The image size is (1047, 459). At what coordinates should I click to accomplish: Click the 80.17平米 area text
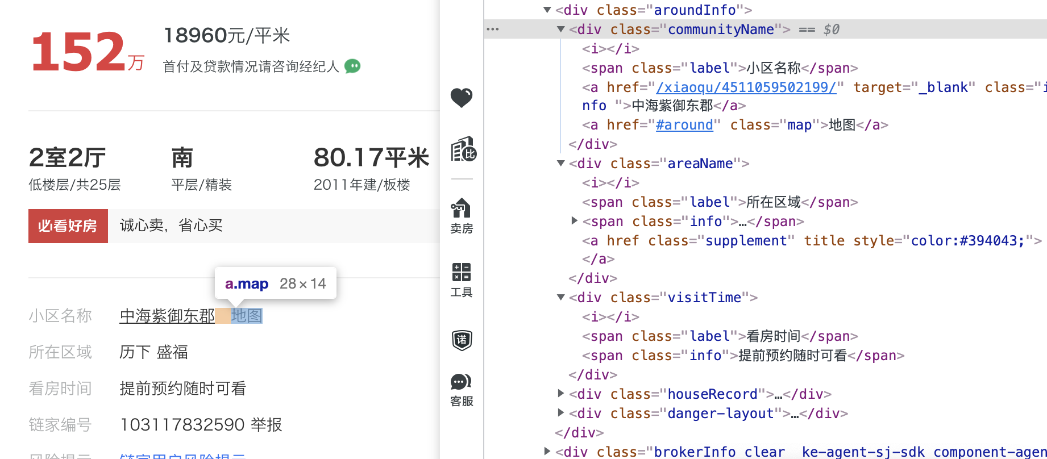pos(371,157)
